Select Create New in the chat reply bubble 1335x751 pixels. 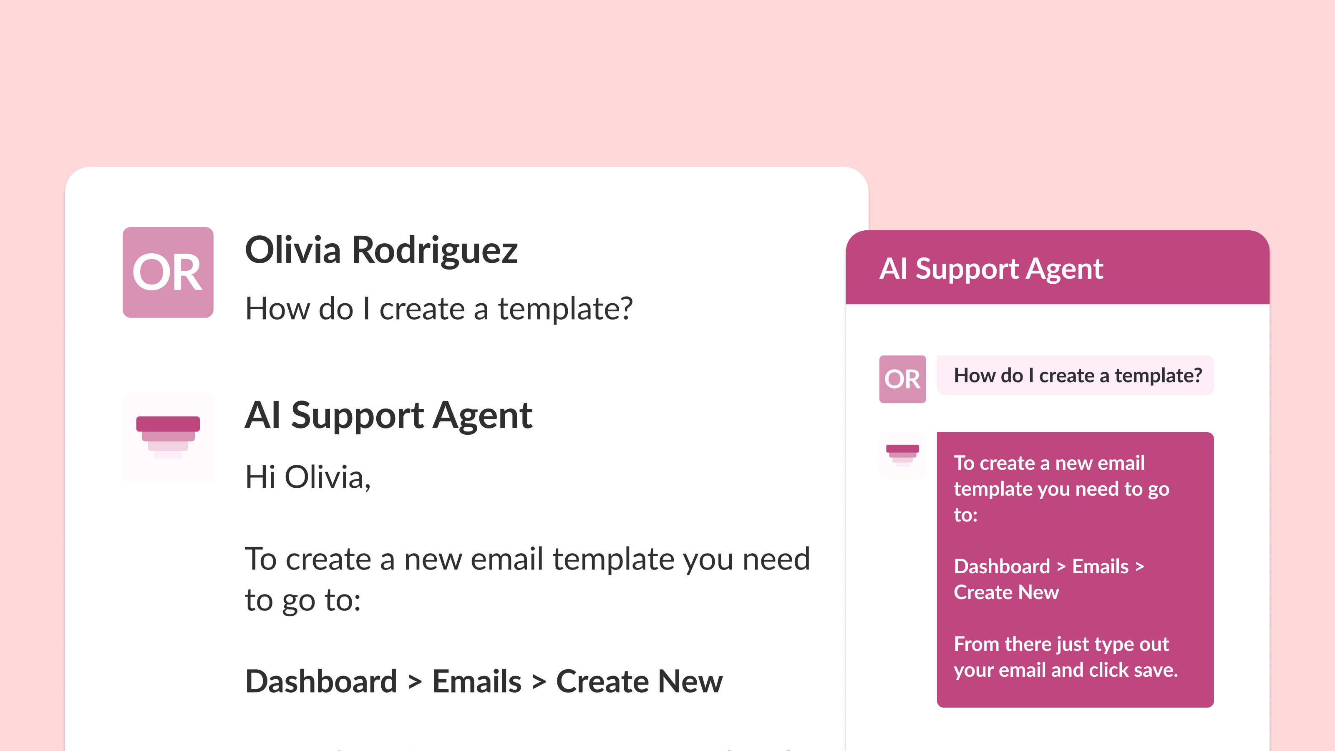tap(1006, 592)
